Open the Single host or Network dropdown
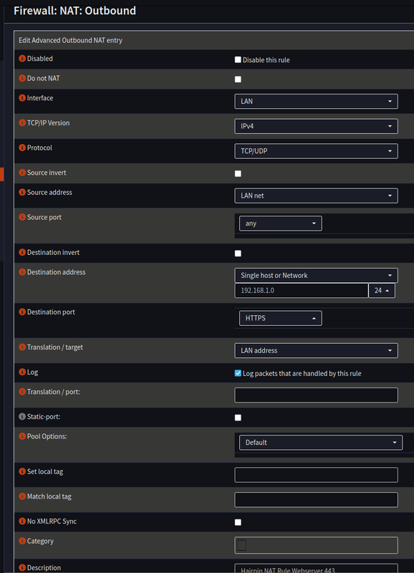Viewport: 414px width, 573px height. pyautogui.click(x=316, y=275)
